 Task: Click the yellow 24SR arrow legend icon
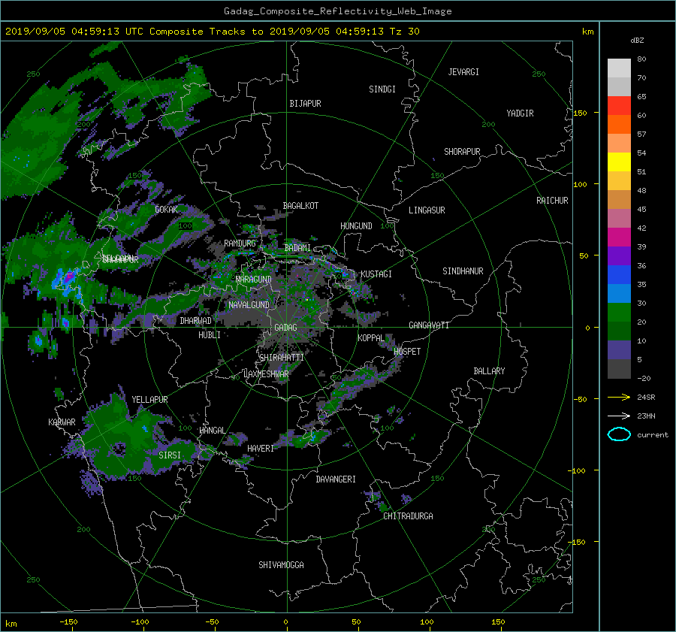point(619,398)
